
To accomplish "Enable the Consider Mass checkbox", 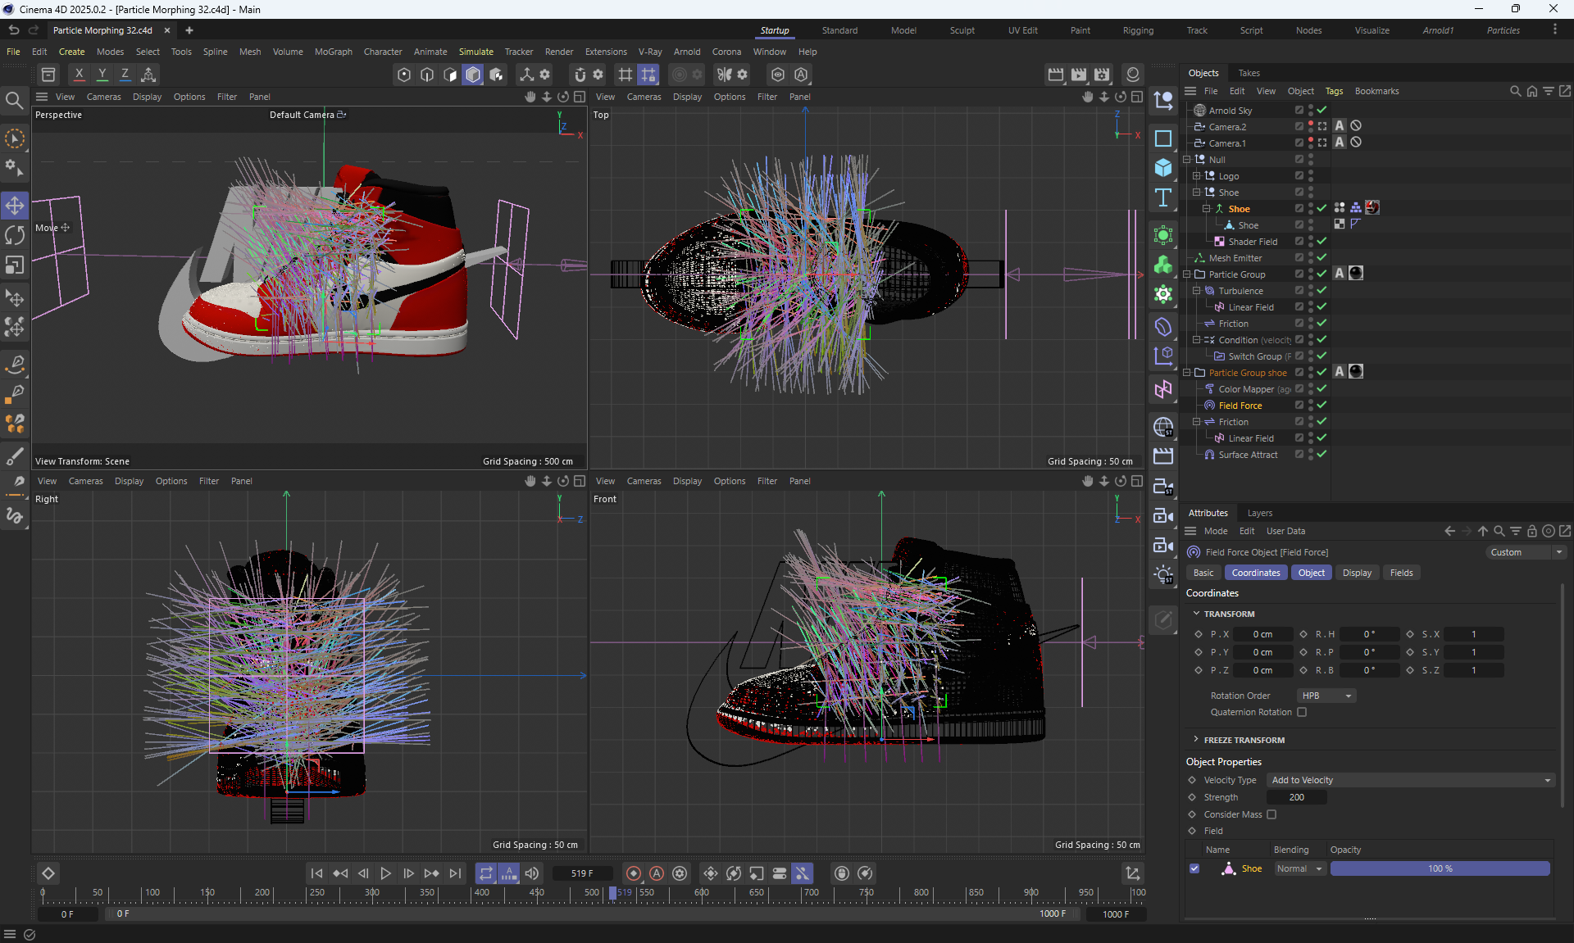I will [1271, 814].
